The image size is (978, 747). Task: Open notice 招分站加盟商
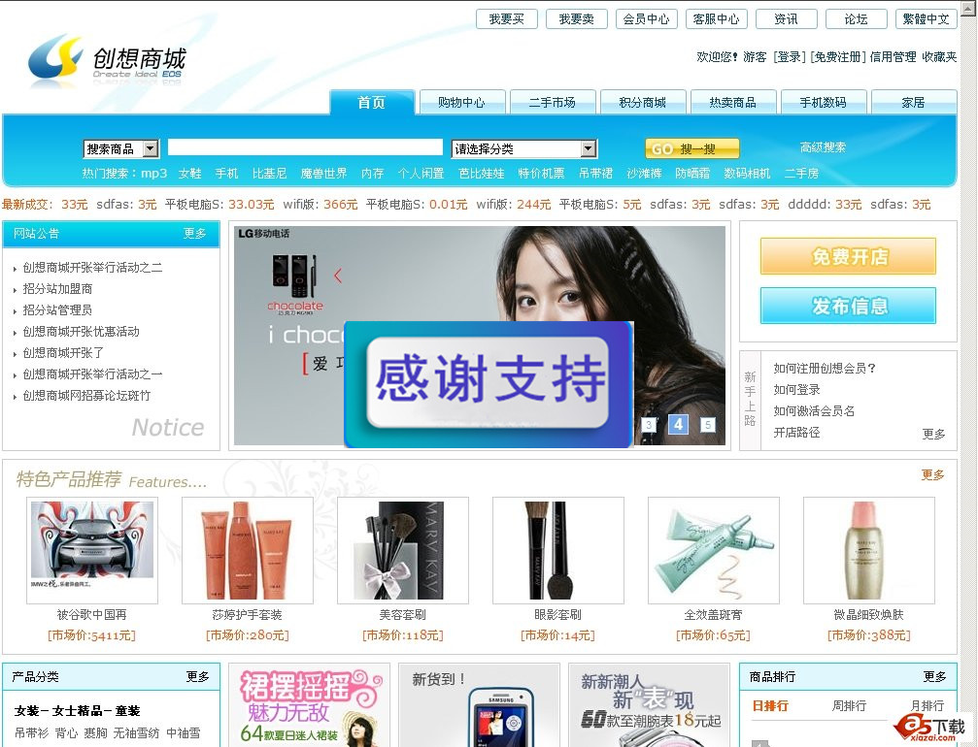57,289
